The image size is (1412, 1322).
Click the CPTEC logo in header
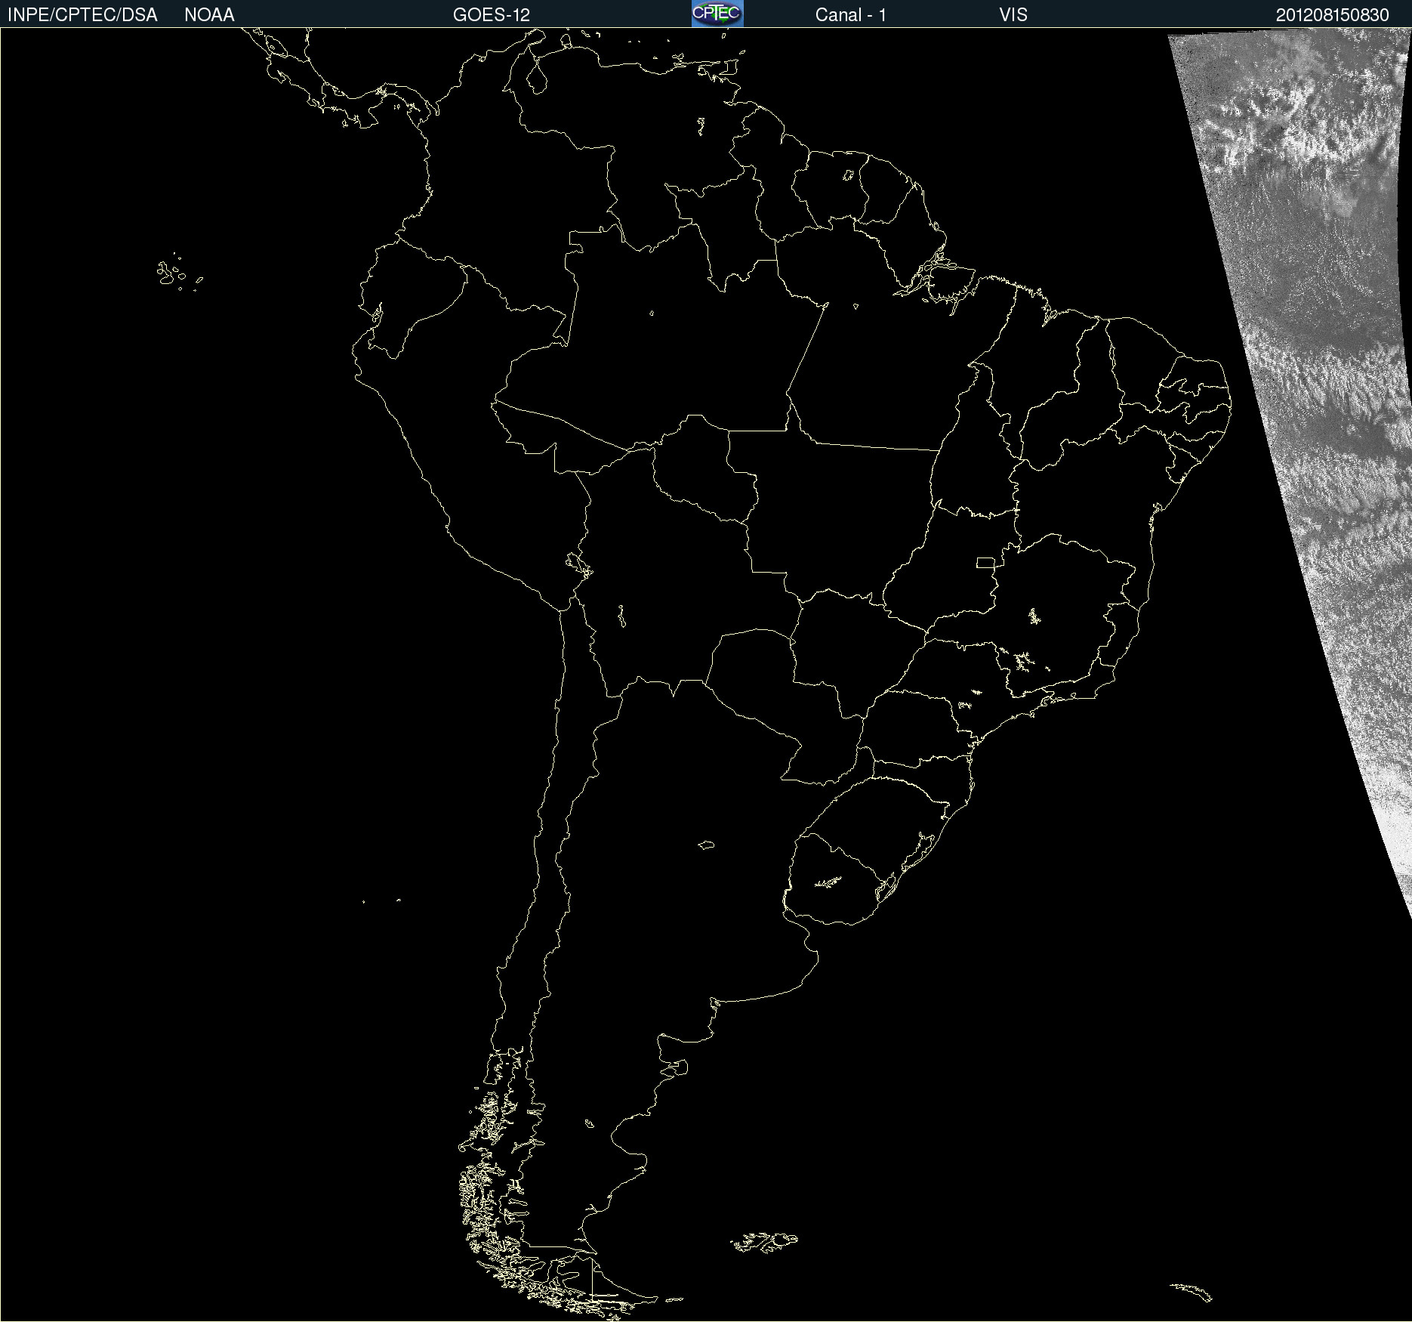[717, 14]
